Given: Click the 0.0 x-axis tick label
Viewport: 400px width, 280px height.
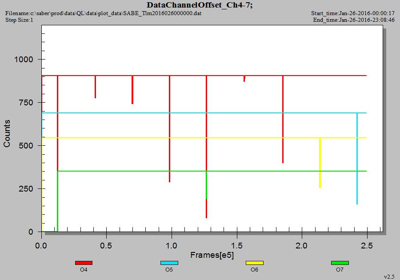Looking at the screenshot, I should pos(41,246).
